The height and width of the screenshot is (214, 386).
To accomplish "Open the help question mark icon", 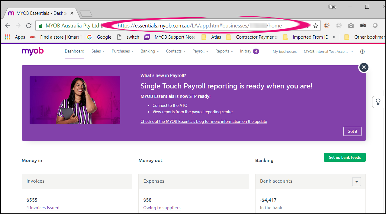I will pyautogui.click(x=362, y=52).
